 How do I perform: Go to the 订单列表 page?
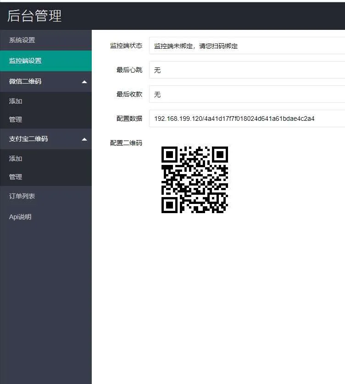(x=22, y=196)
